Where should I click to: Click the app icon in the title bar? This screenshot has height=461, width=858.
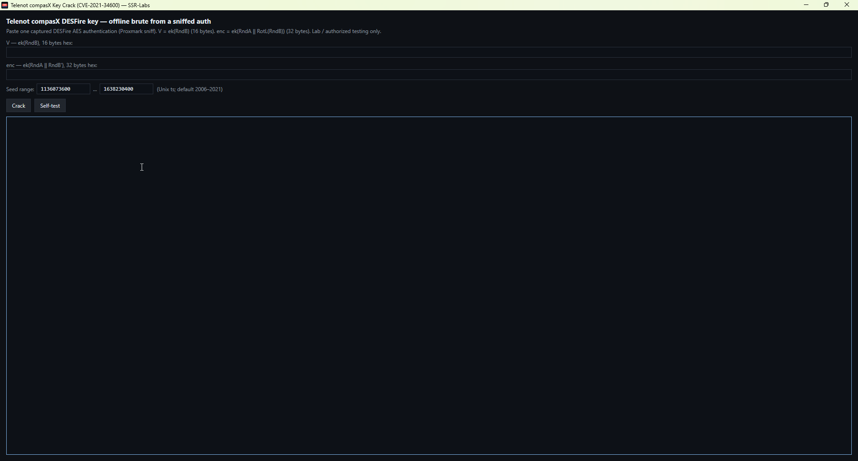[x=5, y=5]
